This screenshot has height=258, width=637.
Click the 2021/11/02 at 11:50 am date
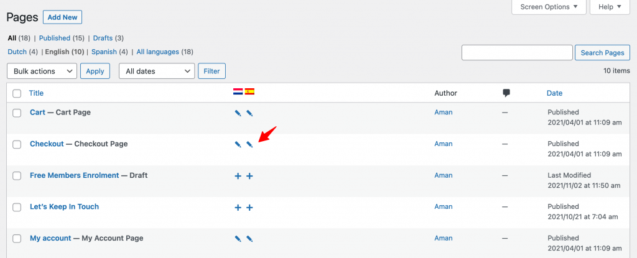click(584, 186)
